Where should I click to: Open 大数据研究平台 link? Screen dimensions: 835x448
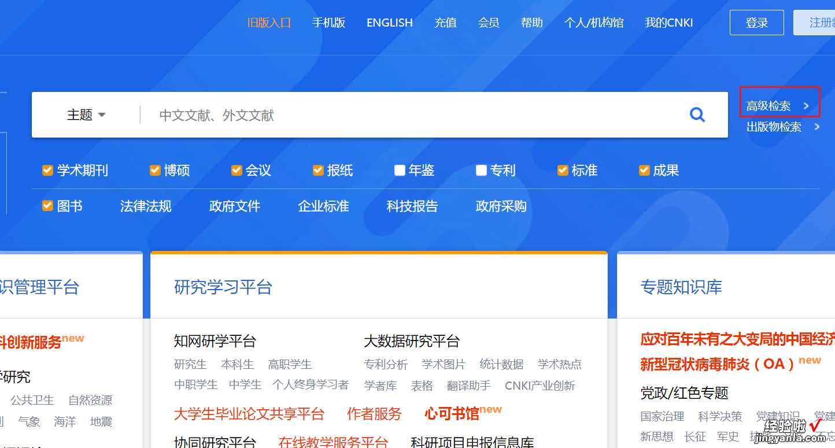click(x=412, y=341)
